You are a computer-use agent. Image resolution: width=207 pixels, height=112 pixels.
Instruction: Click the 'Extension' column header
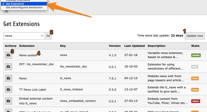tap(27, 46)
